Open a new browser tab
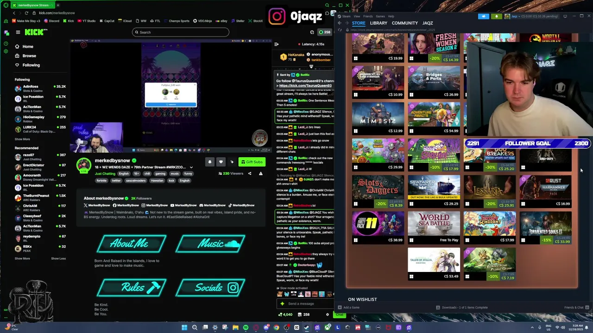 coord(57,5)
